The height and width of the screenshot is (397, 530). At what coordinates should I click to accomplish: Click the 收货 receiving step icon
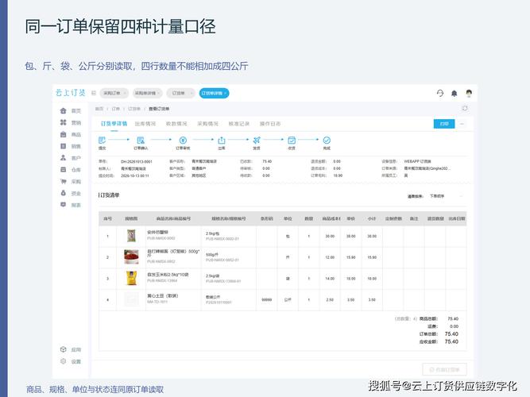click(292, 140)
